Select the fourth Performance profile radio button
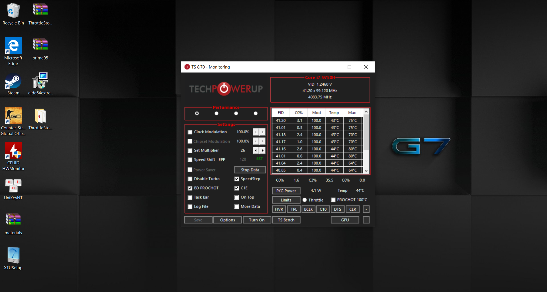The height and width of the screenshot is (292, 547). (x=256, y=113)
